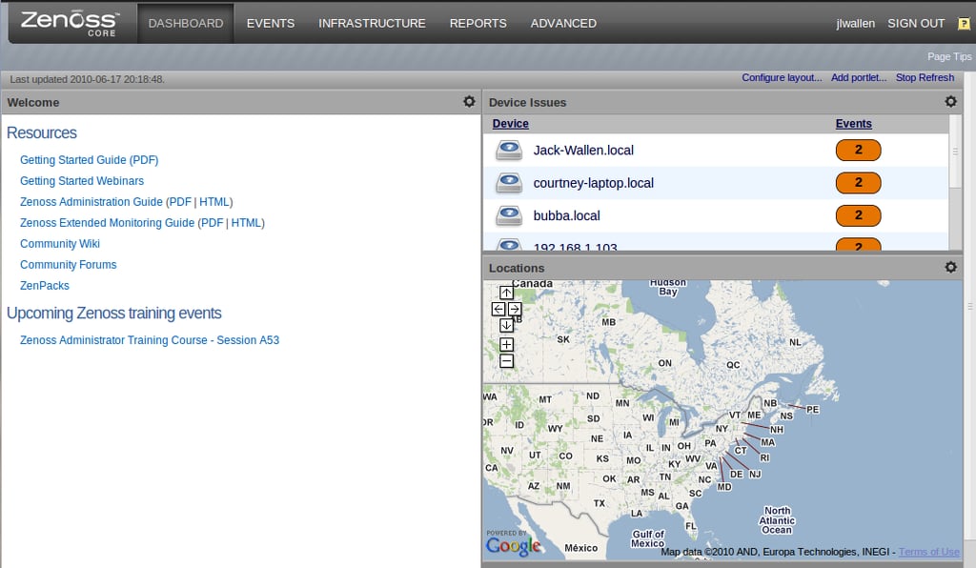The height and width of the screenshot is (568, 976).
Task: Open ZenPacks link
Action: 44,286
